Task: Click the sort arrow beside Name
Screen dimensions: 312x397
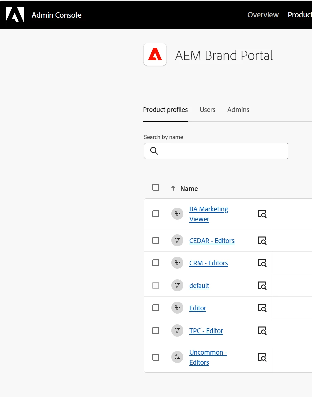Action: point(173,188)
